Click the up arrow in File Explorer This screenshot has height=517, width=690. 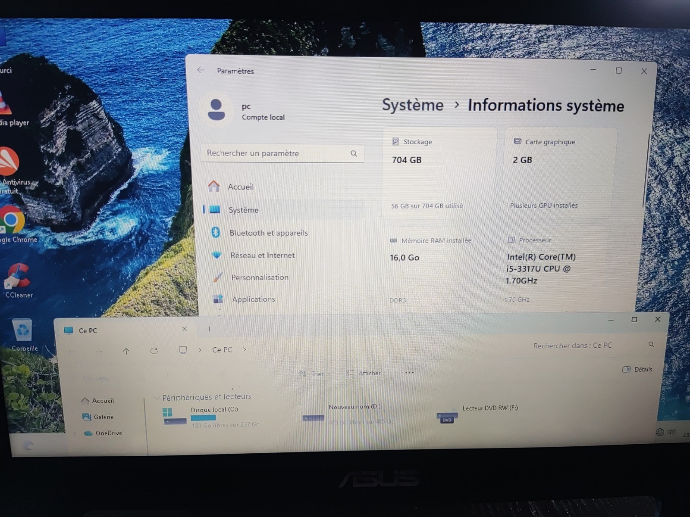(126, 351)
